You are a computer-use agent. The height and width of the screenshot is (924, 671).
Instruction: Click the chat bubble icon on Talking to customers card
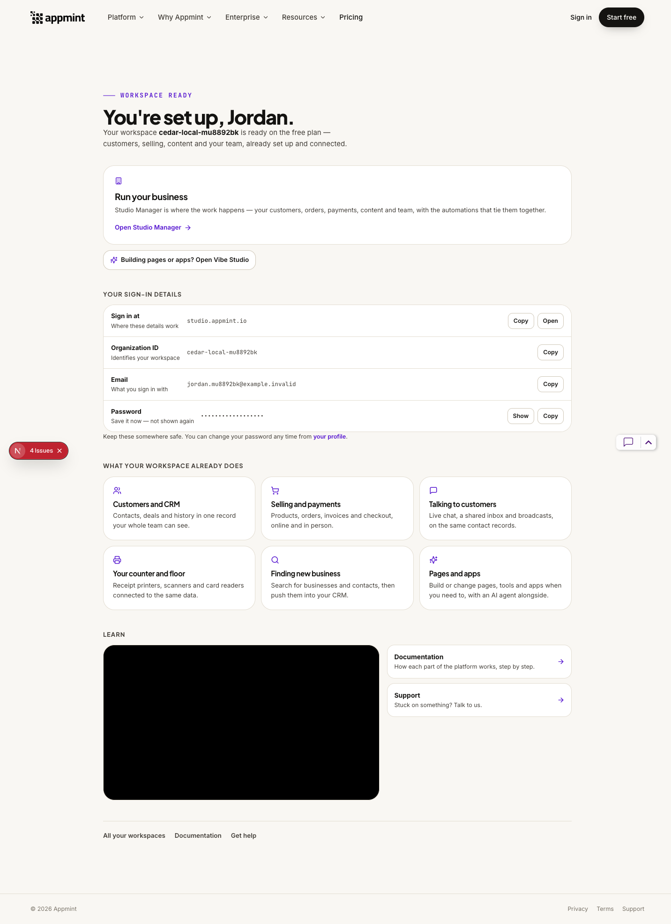pyautogui.click(x=433, y=491)
